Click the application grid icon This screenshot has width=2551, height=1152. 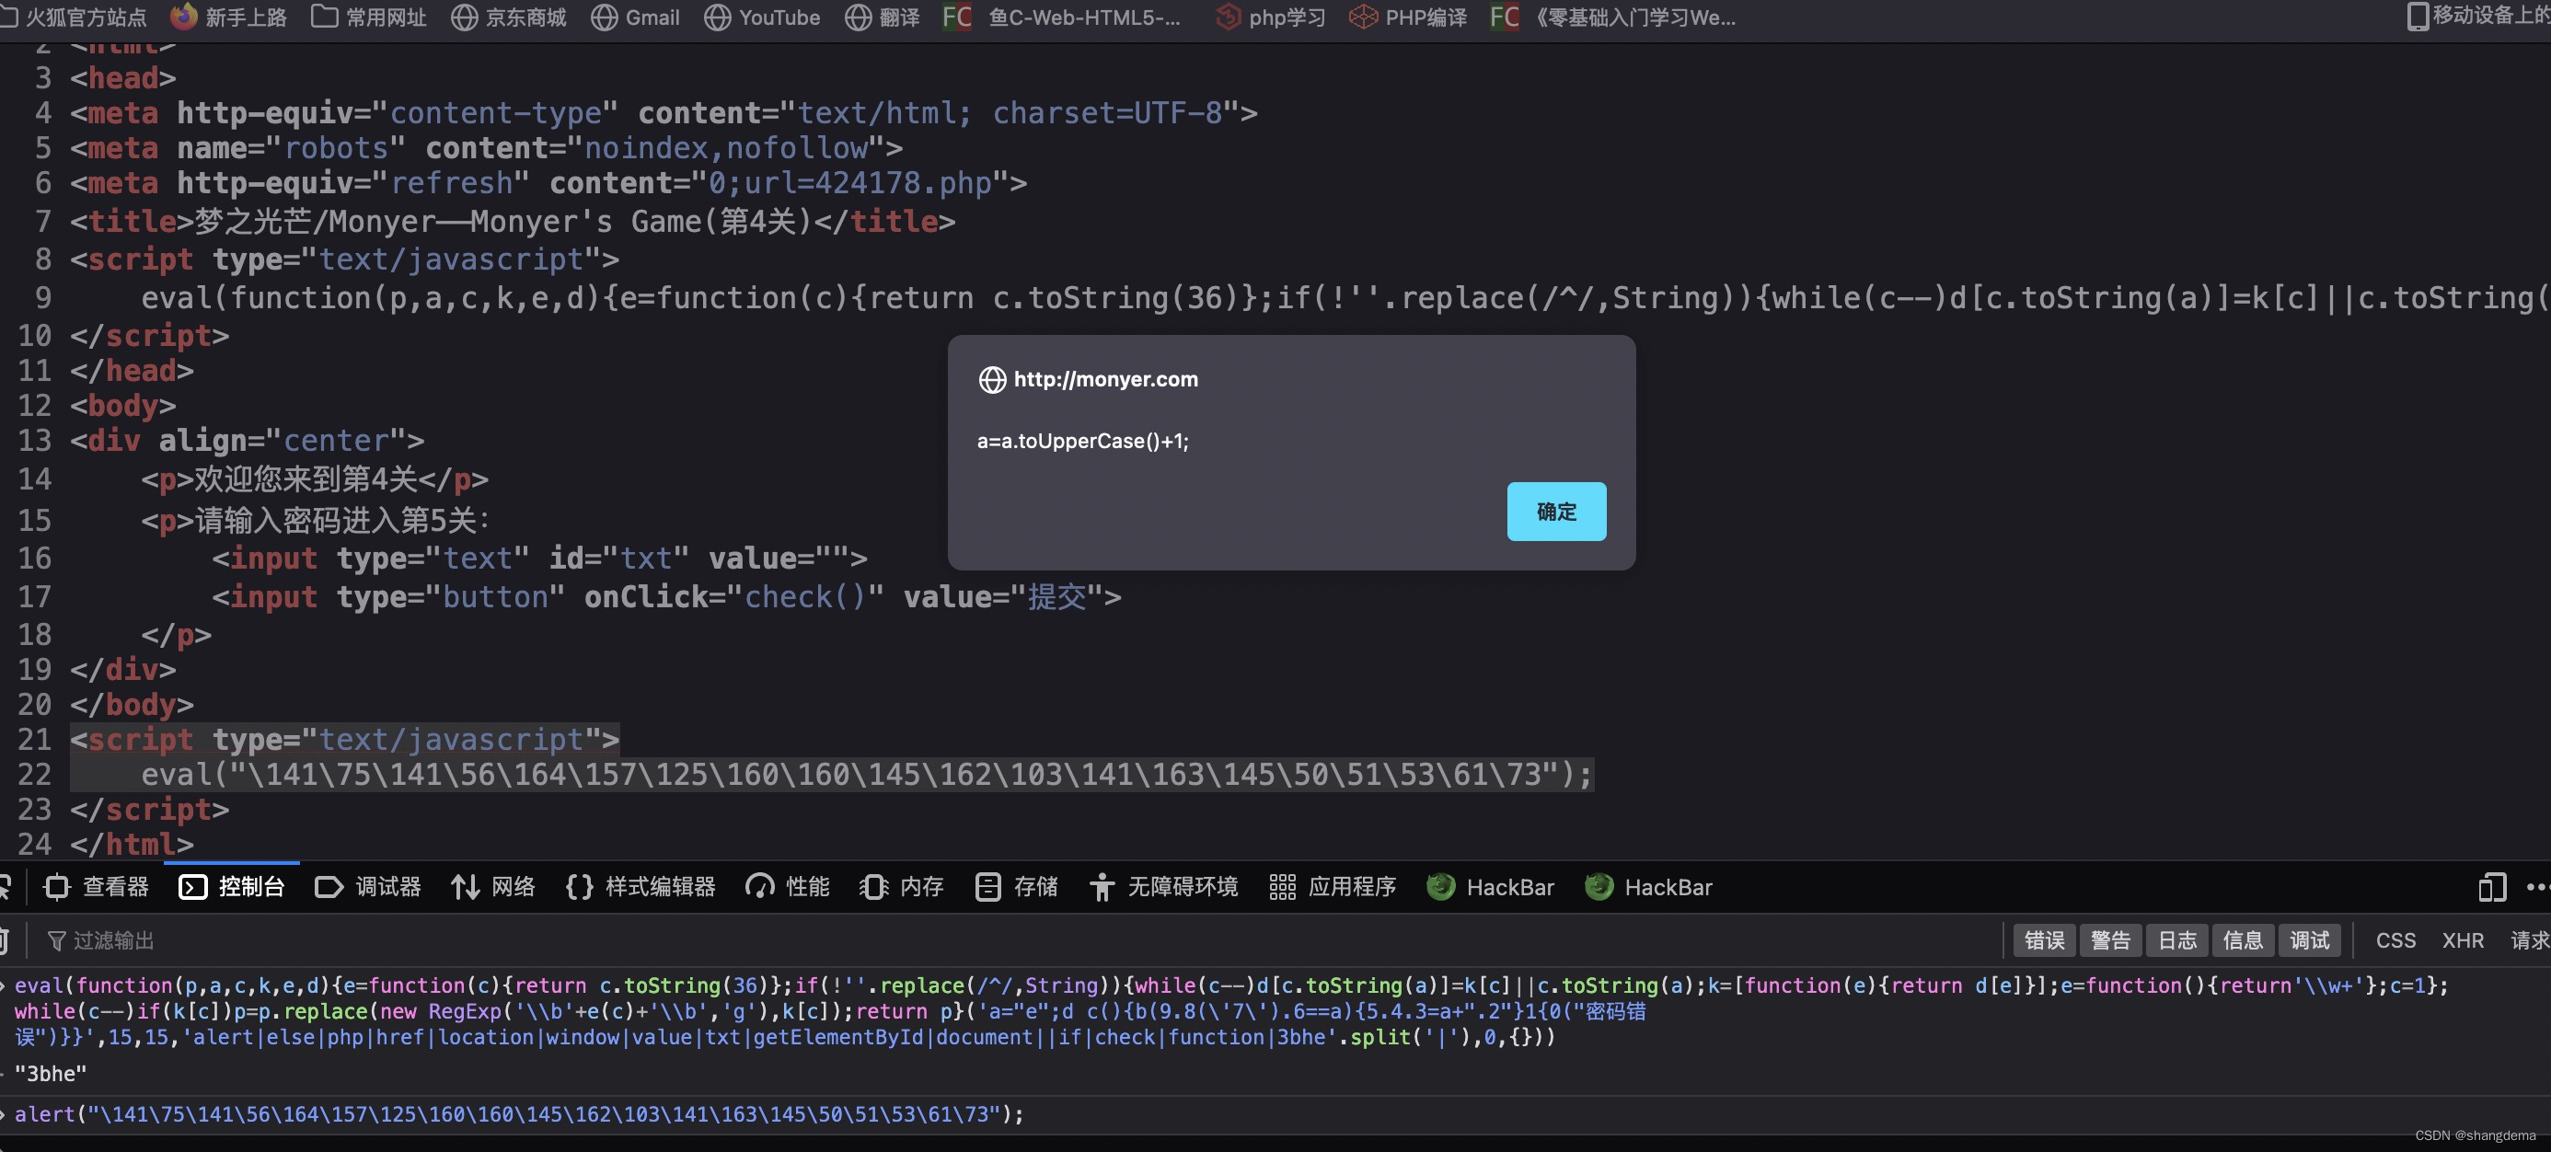1283,886
